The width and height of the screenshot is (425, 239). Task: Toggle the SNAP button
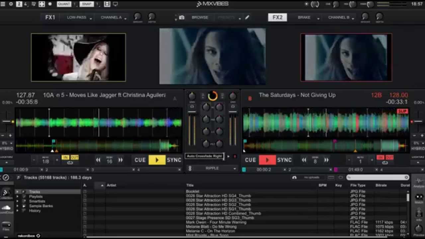pyautogui.click(x=86, y=4)
